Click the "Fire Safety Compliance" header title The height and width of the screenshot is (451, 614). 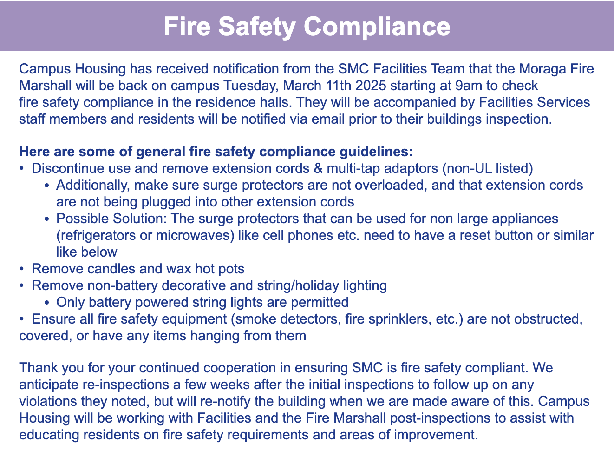tap(307, 26)
